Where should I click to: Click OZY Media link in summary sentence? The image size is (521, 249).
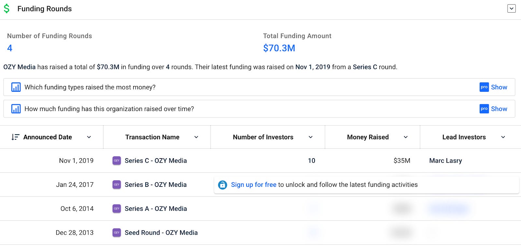20,67
